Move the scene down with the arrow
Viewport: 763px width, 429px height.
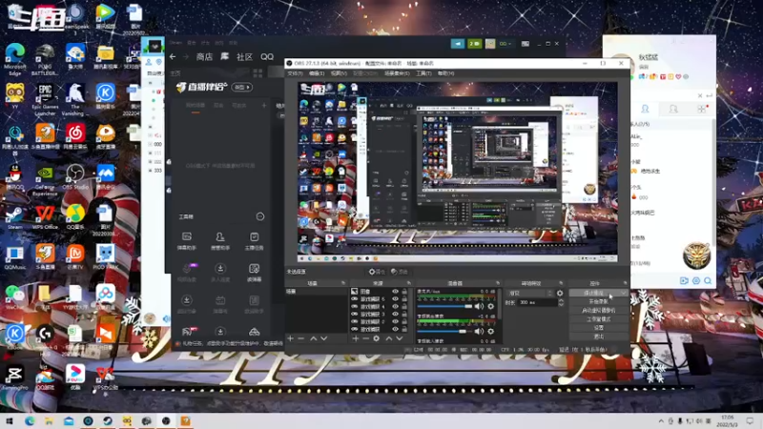pos(323,338)
